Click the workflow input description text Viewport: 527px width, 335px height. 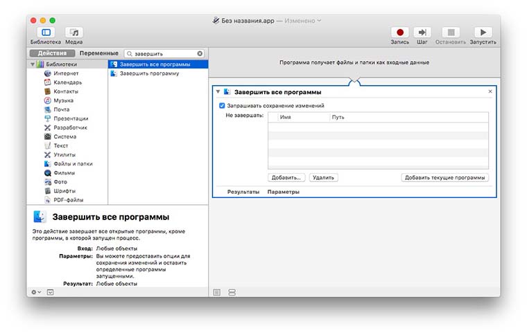tap(354, 63)
